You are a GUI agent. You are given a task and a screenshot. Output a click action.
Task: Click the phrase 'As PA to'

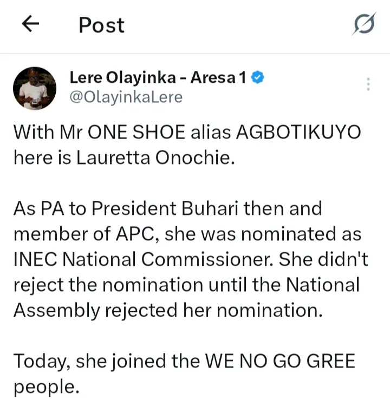tap(47, 208)
